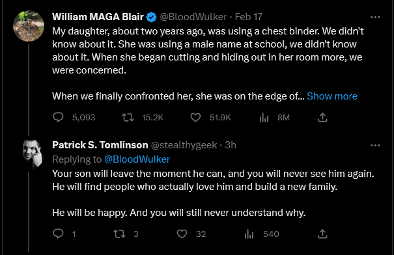Image resolution: width=394 pixels, height=255 pixels.
Task: Click Patrick S. Tomlinson's avatar photo
Action: pos(33,154)
